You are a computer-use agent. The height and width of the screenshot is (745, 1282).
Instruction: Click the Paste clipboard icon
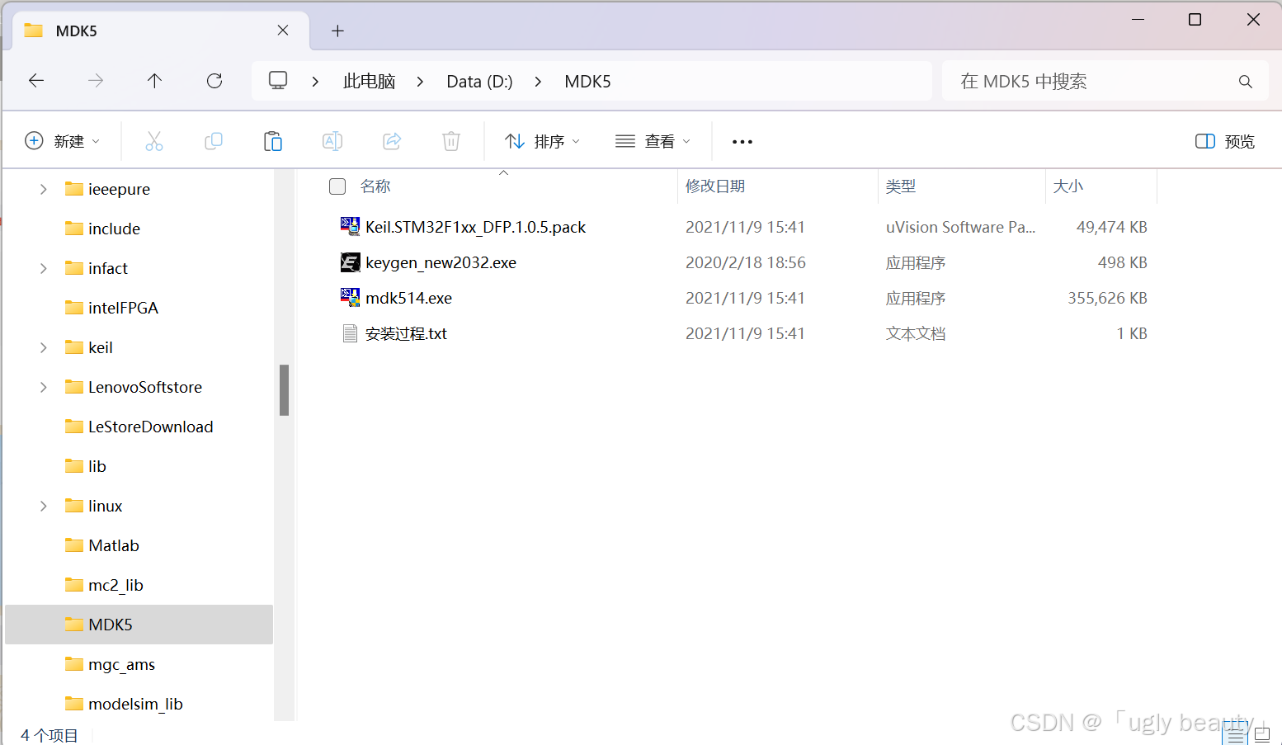coord(273,141)
